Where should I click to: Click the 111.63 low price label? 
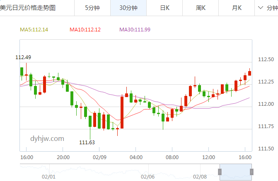pos(87,142)
